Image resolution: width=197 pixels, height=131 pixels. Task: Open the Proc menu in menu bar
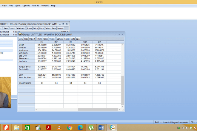pyautogui.click(x=11, y=6)
